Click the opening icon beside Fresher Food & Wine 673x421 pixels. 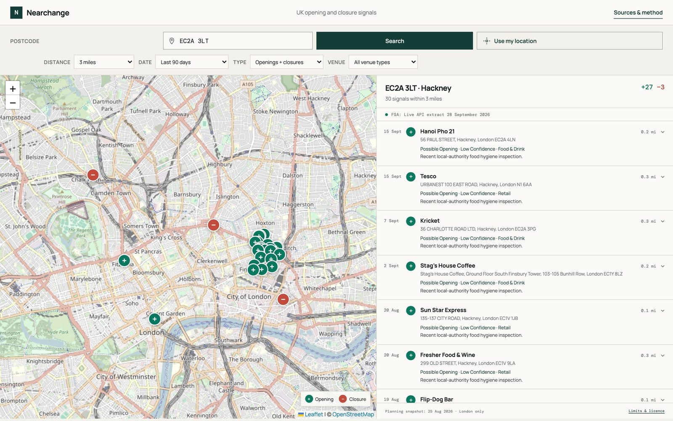coord(411,355)
